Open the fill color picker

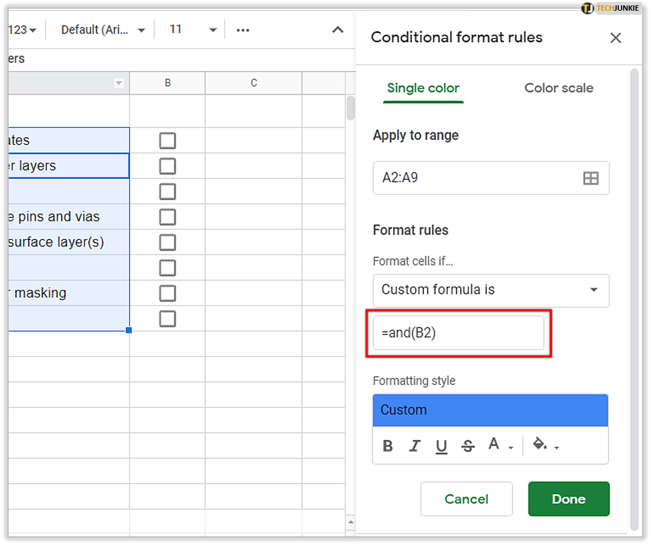point(545,445)
